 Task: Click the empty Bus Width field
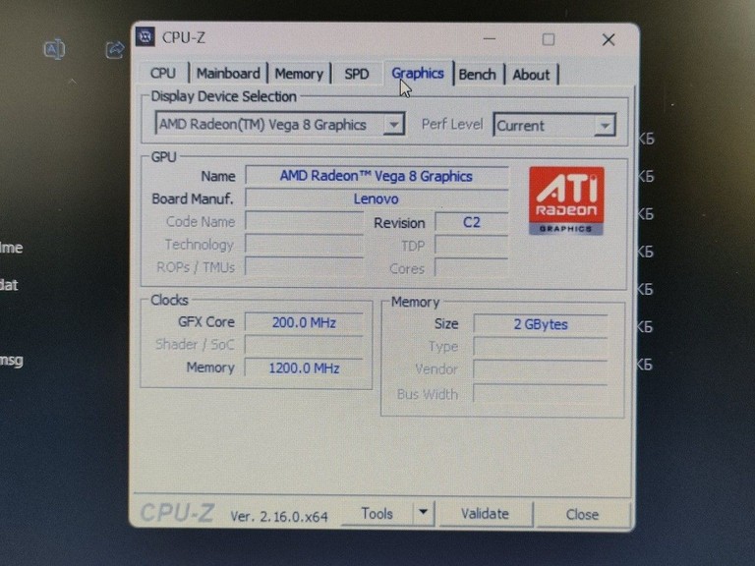tap(541, 394)
